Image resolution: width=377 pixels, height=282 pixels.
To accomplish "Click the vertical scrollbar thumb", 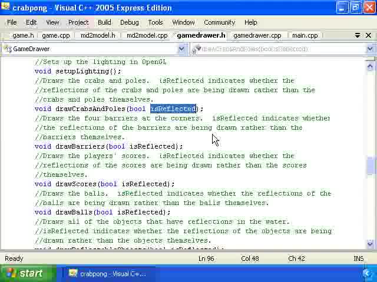I will coord(371,166).
